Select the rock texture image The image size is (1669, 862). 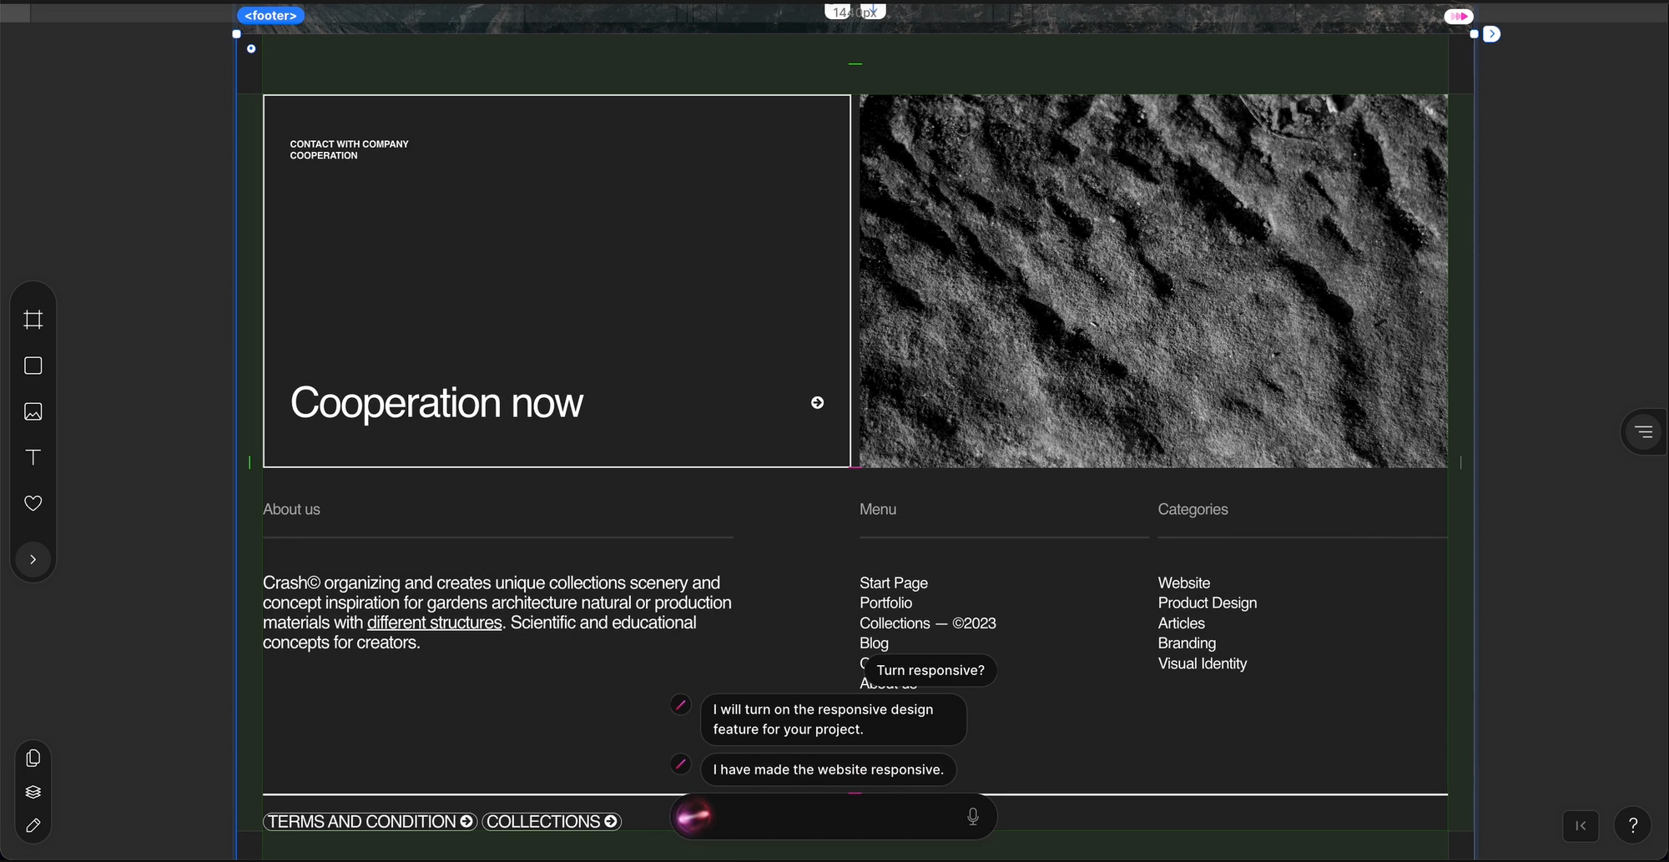(1153, 280)
